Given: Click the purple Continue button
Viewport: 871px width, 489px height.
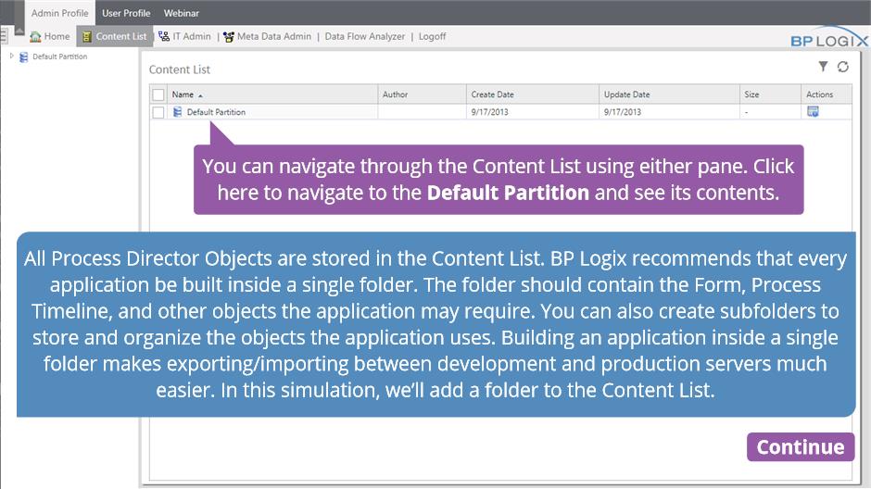Looking at the screenshot, I should [801, 446].
